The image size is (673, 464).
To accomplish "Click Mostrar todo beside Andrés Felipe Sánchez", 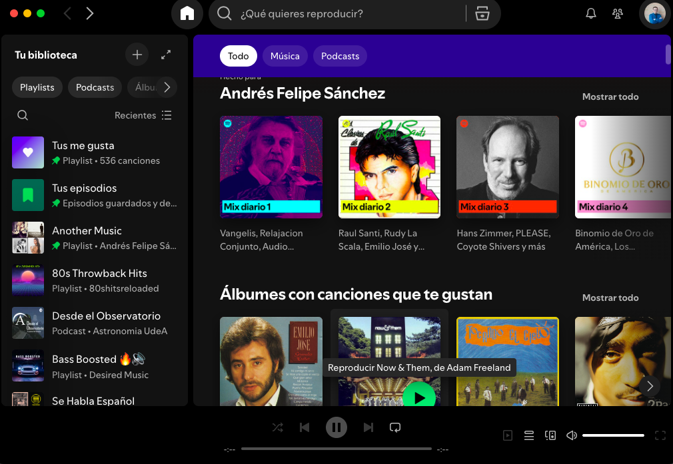I will tap(610, 97).
